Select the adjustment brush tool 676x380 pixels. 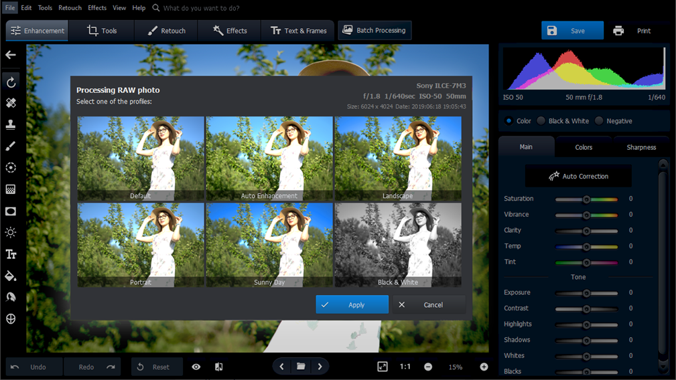pyautogui.click(x=11, y=147)
